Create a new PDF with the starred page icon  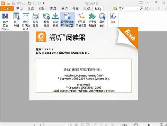29,3
